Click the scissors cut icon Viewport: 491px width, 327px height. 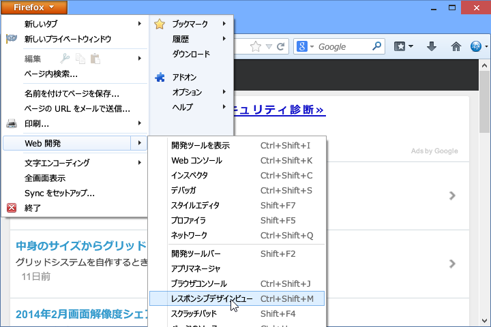(x=65, y=59)
